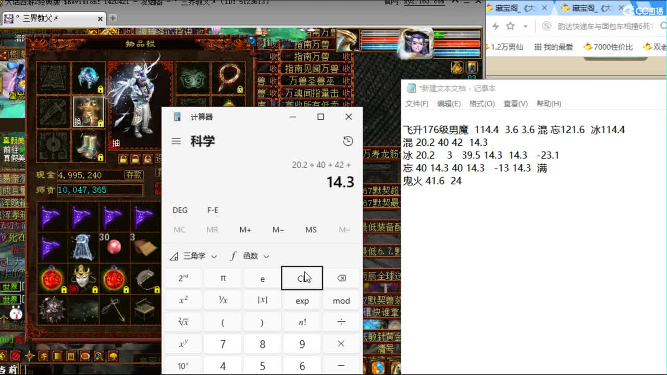The height and width of the screenshot is (375, 667).
Task: Click the number 5 key
Action: click(x=263, y=366)
